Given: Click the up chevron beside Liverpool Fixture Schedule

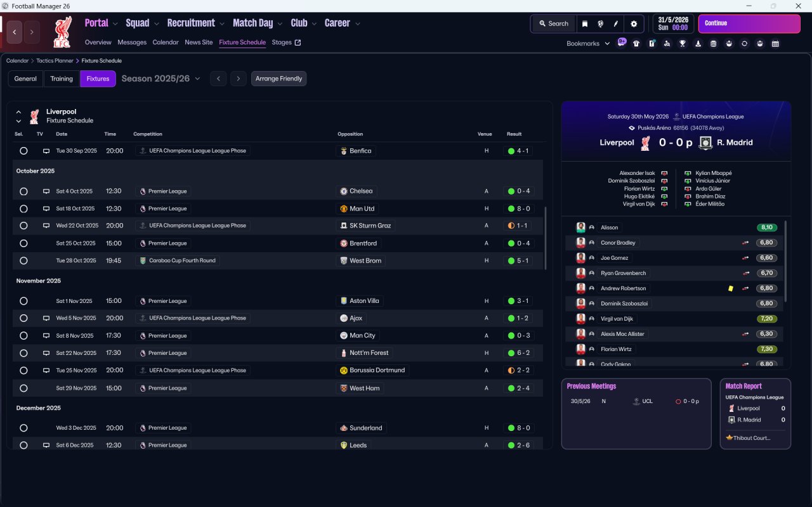Looking at the screenshot, I should tap(18, 112).
